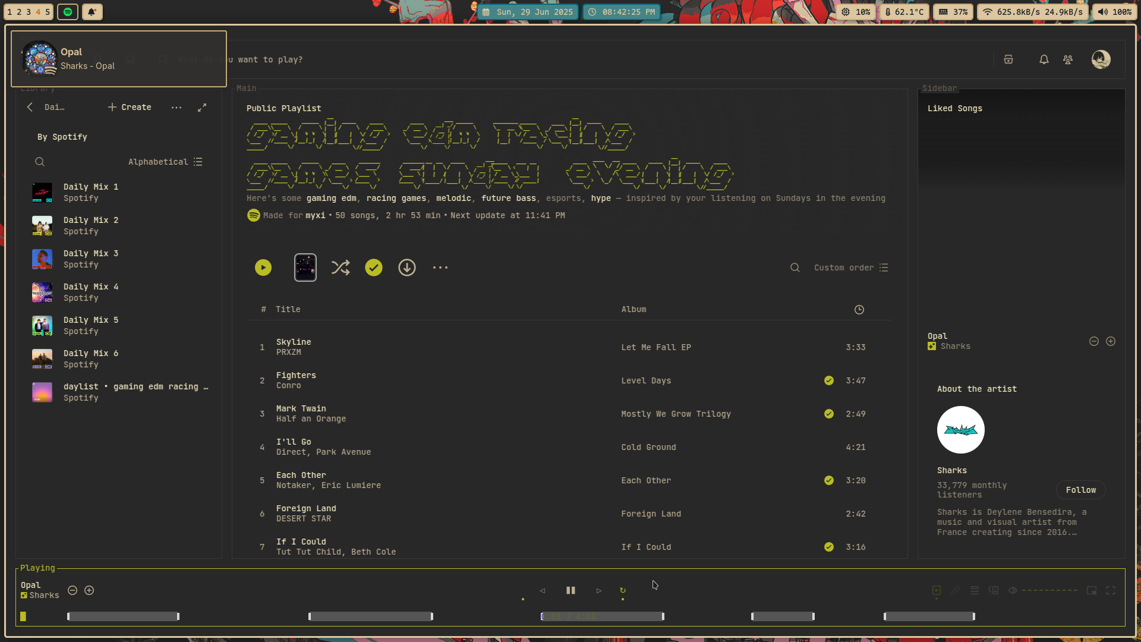The height and width of the screenshot is (642, 1141).
Task: Open the queue view icon
Action: 975,590
